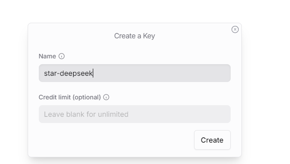The image size is (290, 164).
Task: Select the "Credit limit (optional)" label
Action: [x=70, y=97]
